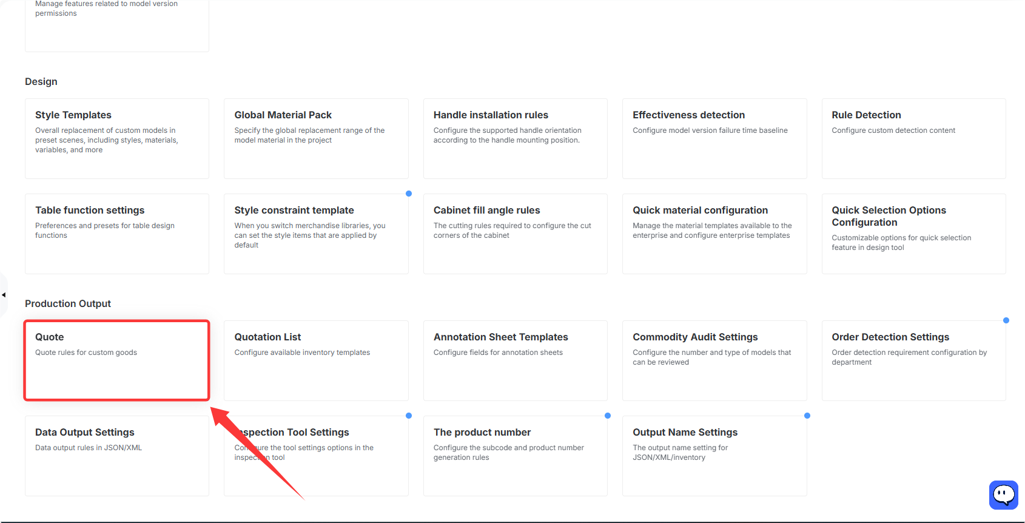Screen dimensions: 1025x523
Task: Open the chat support bot icon
Action: [1003, 495]
